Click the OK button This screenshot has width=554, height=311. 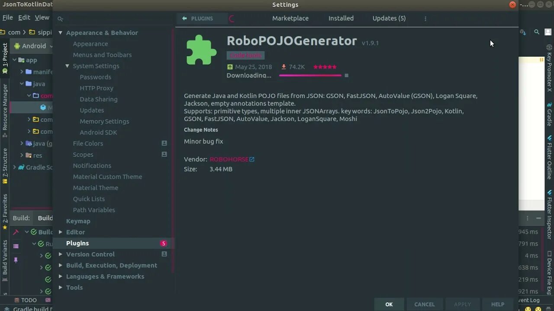[x=389, y=305]
